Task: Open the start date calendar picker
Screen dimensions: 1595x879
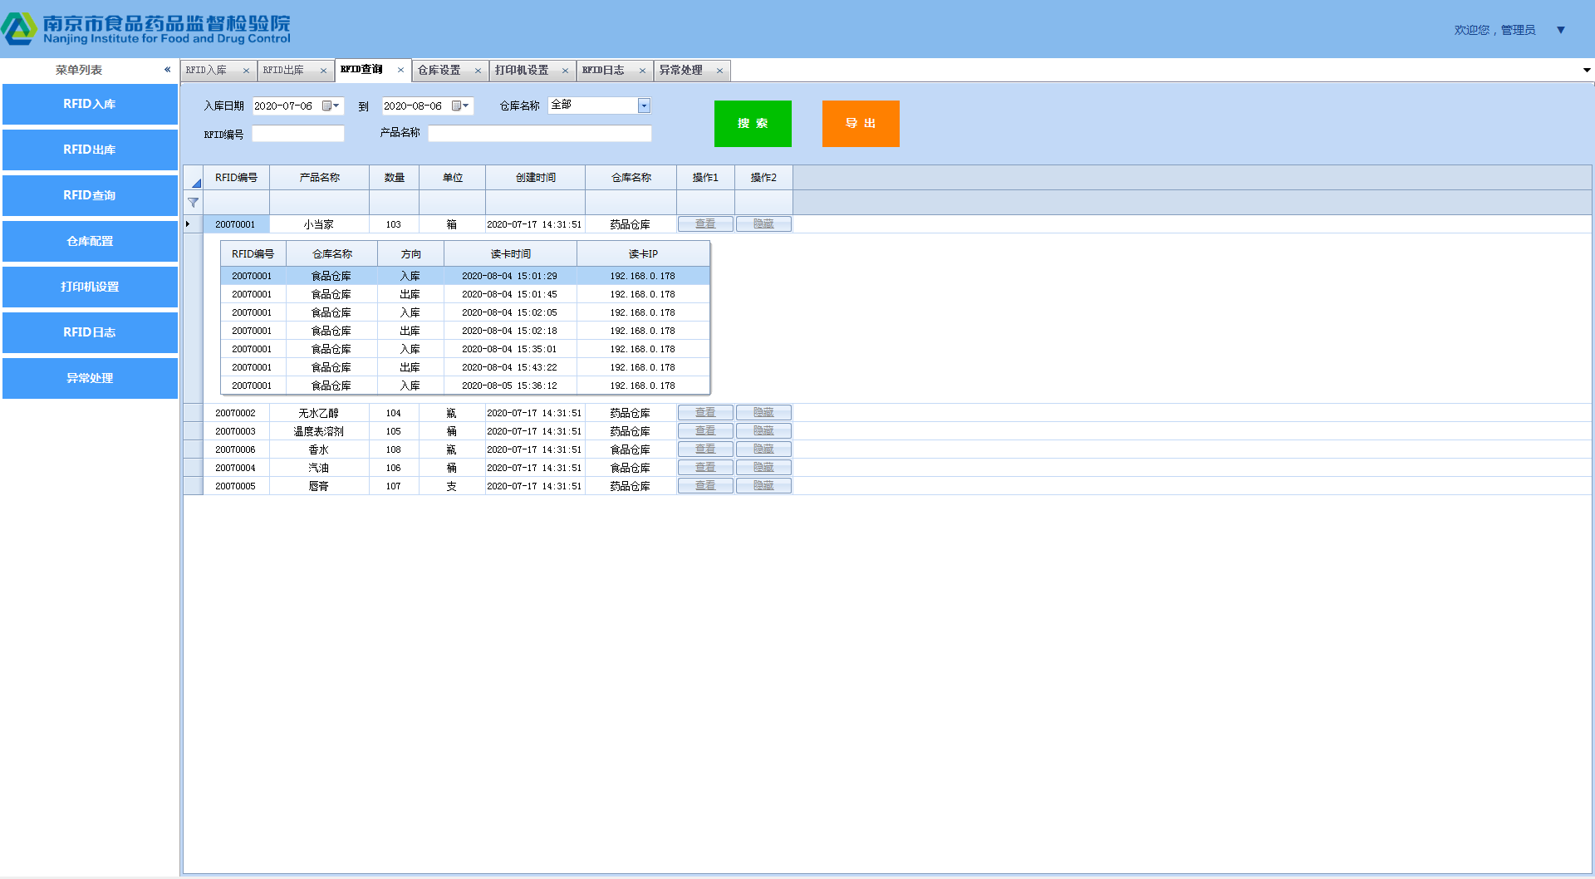Action: [330, 106]
